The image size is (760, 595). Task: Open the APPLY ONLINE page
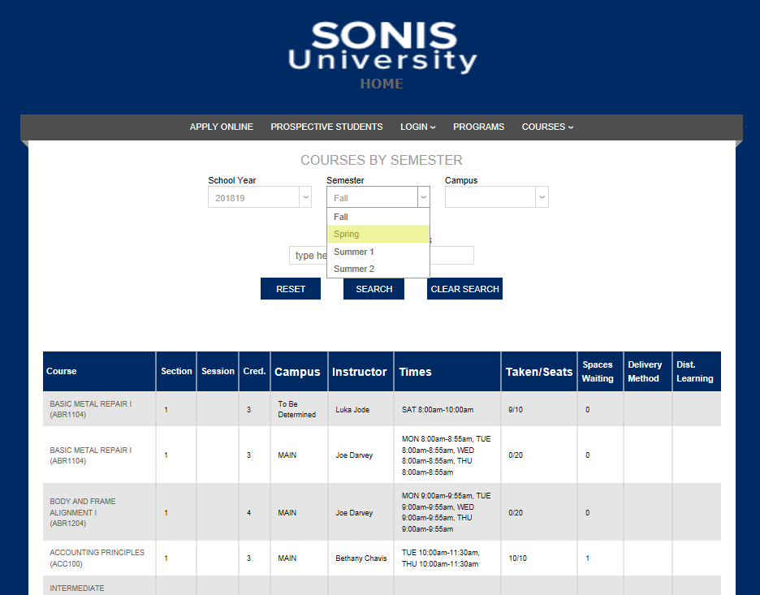click(221, 127)
